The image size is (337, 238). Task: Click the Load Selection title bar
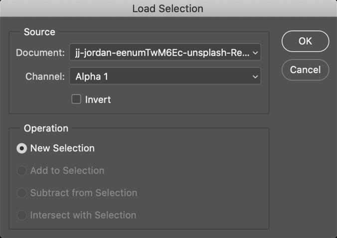[x=168, y=8]
